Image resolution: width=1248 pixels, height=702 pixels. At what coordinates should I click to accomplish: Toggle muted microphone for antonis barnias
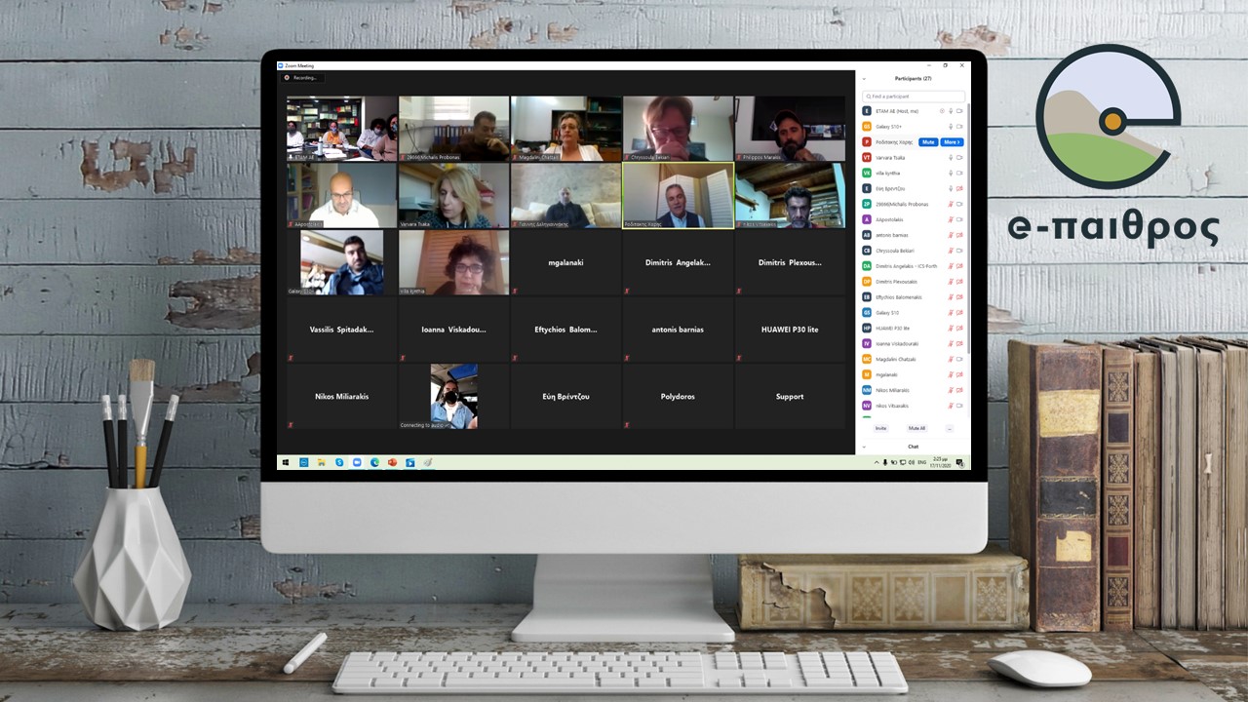pos(951,235)
